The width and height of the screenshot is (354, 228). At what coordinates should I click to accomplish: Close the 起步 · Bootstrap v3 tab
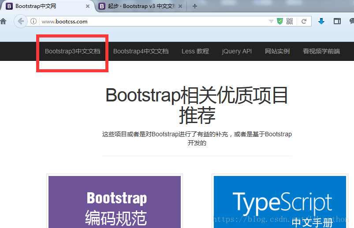[x=180, y=6]
